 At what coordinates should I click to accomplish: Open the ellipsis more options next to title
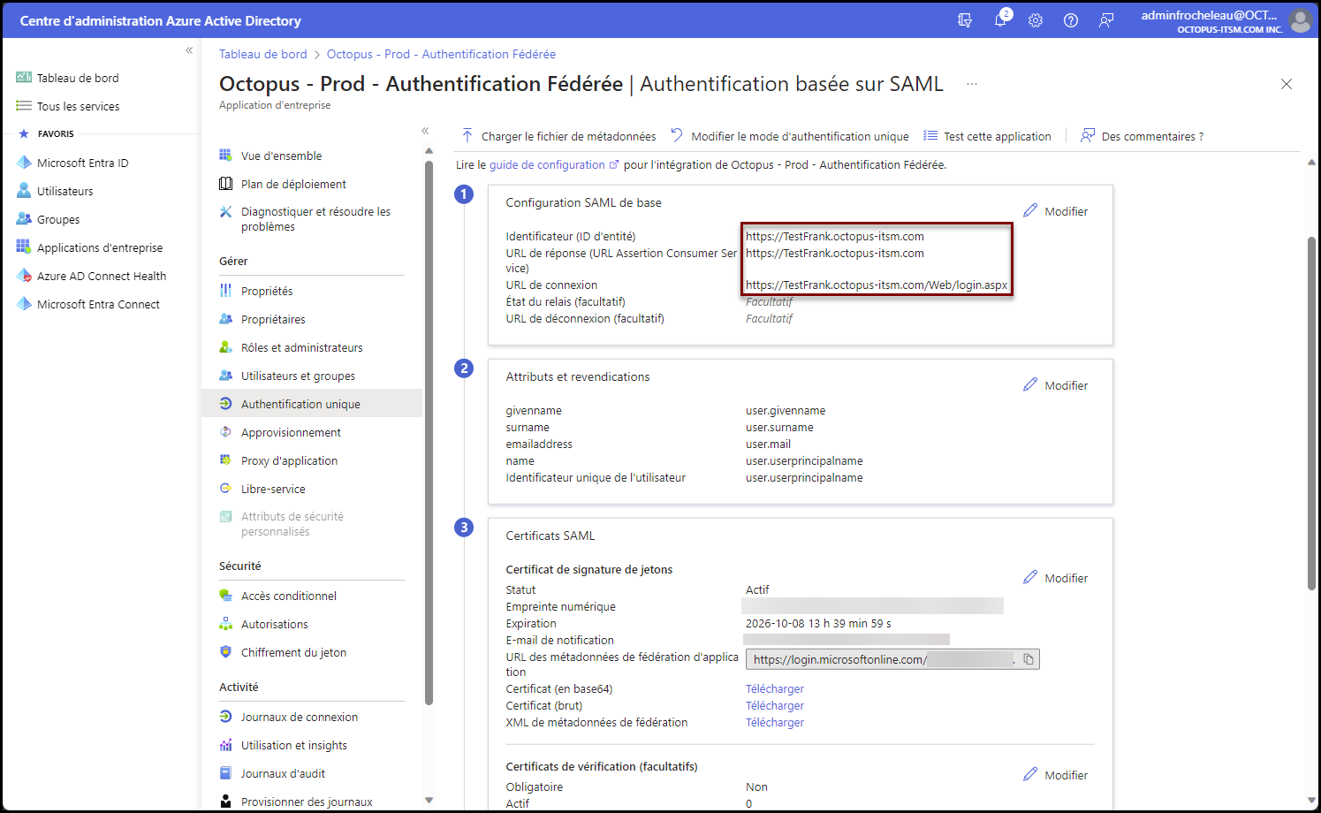click(x=972, y=84)
